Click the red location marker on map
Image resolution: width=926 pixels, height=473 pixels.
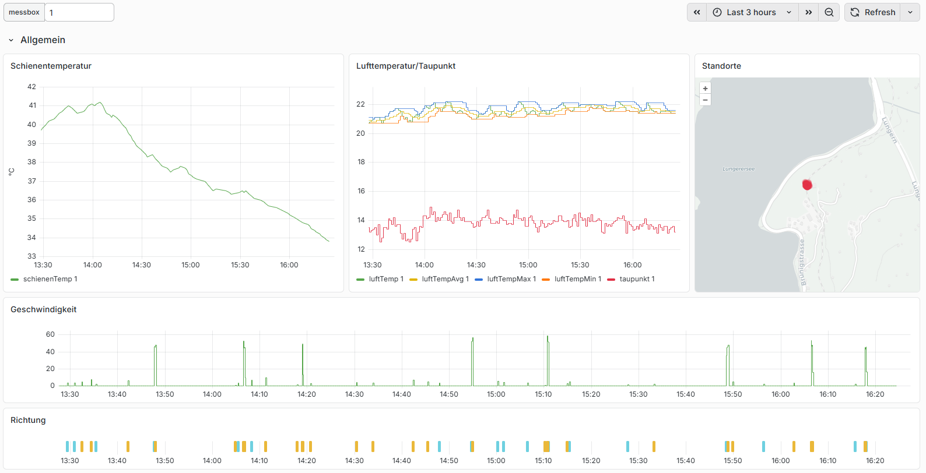[x=807, y=185]
